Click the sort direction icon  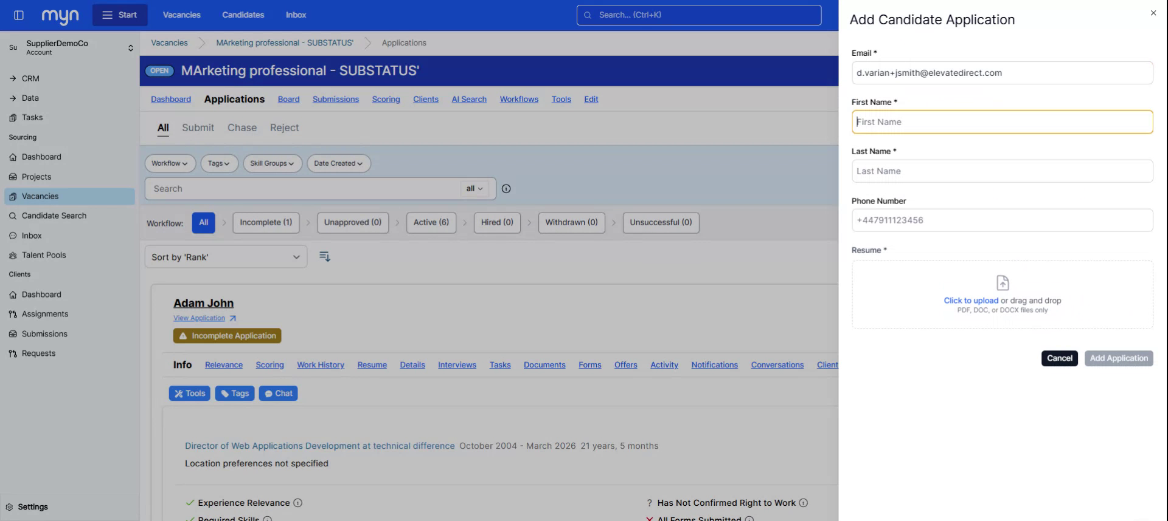(x=325, y=257)
